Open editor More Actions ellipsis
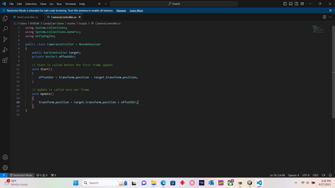This screenshot has width=335, height=188. pyautogui.click(x=330, y=17)
